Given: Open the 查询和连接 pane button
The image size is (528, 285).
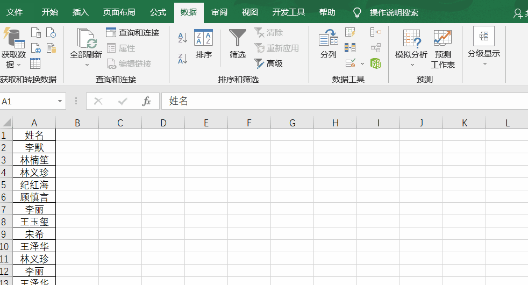Looking at the screenshot, I should [133, 33].
